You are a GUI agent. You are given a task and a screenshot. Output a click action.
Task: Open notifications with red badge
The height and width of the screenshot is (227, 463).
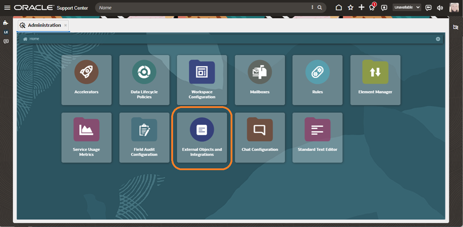(x=373, y=7)
